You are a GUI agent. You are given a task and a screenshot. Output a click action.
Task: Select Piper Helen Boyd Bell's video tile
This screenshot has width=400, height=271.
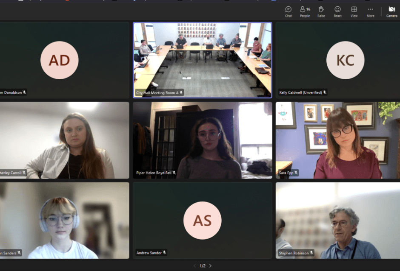pos(202,140)
